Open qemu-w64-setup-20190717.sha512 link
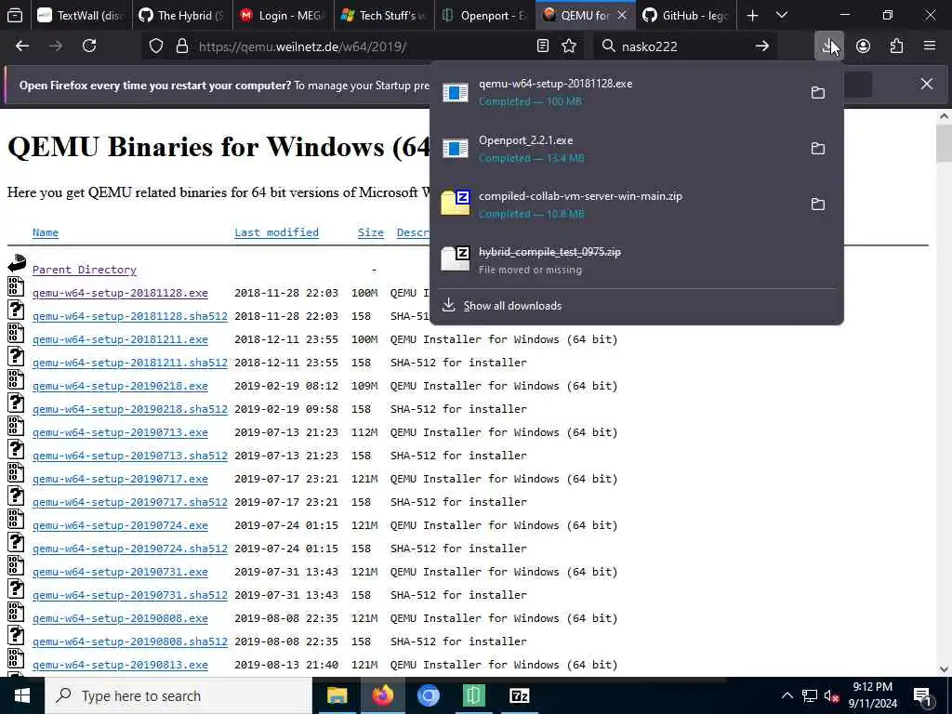952x714 pixels. [130, 502]
